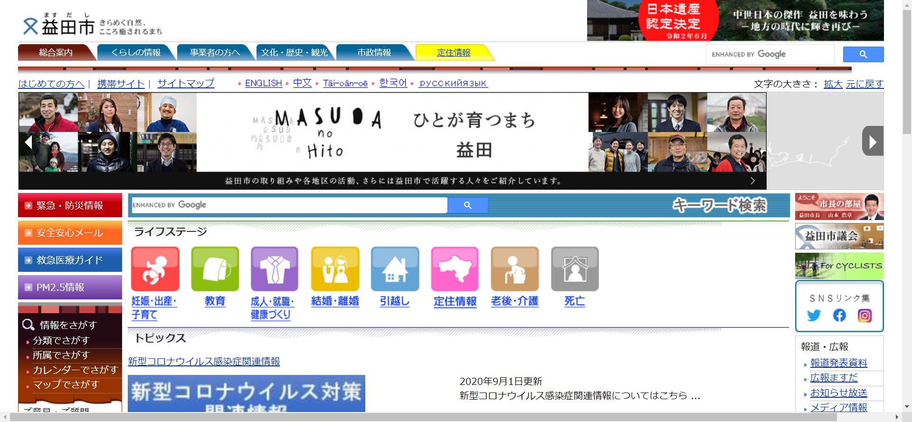Click the keyword search magnifier button
The image size is (912, 422).
click(x=467, y=205)
